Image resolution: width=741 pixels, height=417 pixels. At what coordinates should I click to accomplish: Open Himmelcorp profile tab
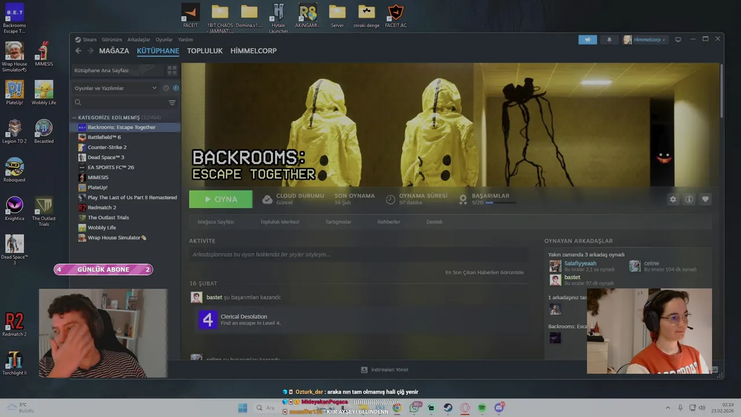coord(254,51)
